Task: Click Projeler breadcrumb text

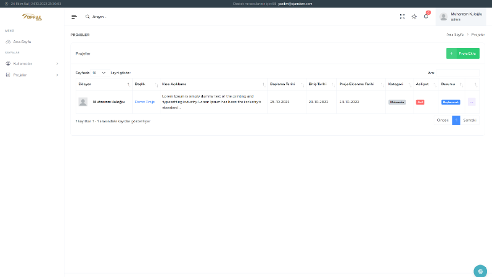Action: (478, 35)
